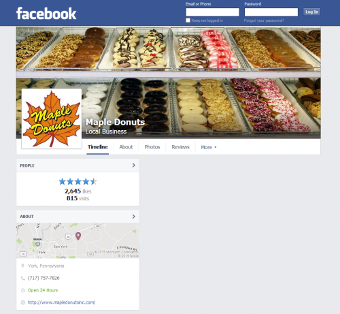340x314 pixels.
Task: Open the More dropdown menu
Action: point(209,147)
